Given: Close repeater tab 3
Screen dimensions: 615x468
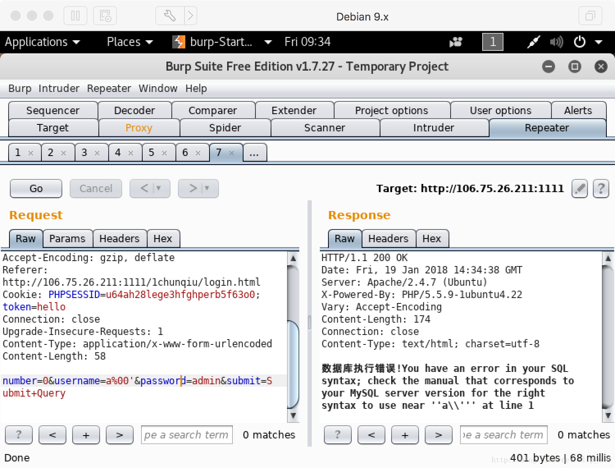Looking at the screenshot, I should [x=97, y=153].
